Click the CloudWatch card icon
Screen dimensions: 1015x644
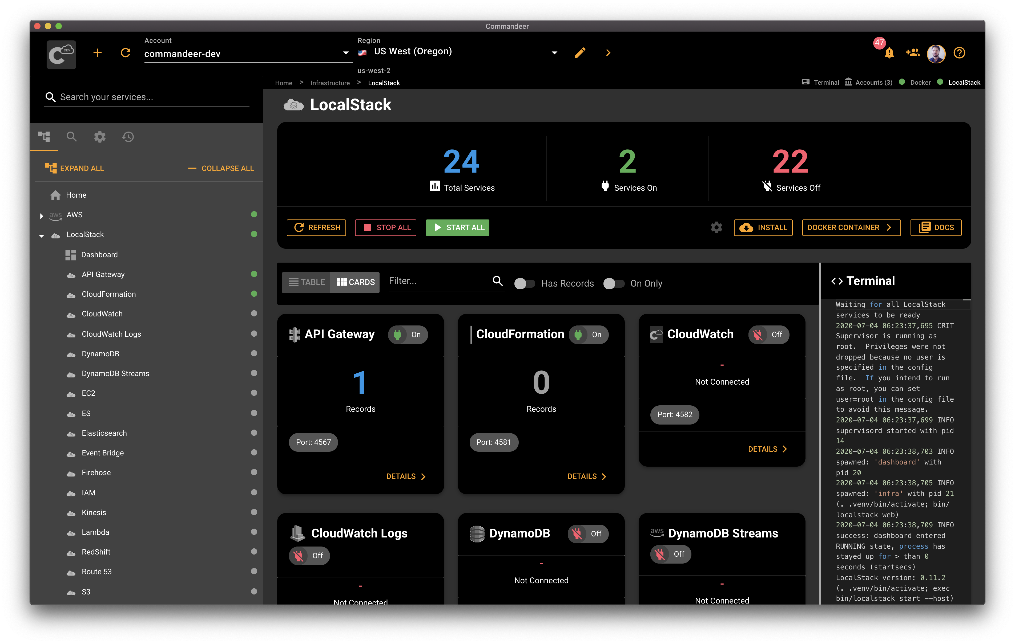[656, 335]
